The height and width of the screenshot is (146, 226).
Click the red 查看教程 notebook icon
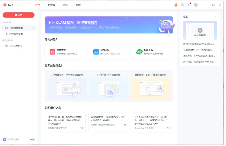pos(52,52)
